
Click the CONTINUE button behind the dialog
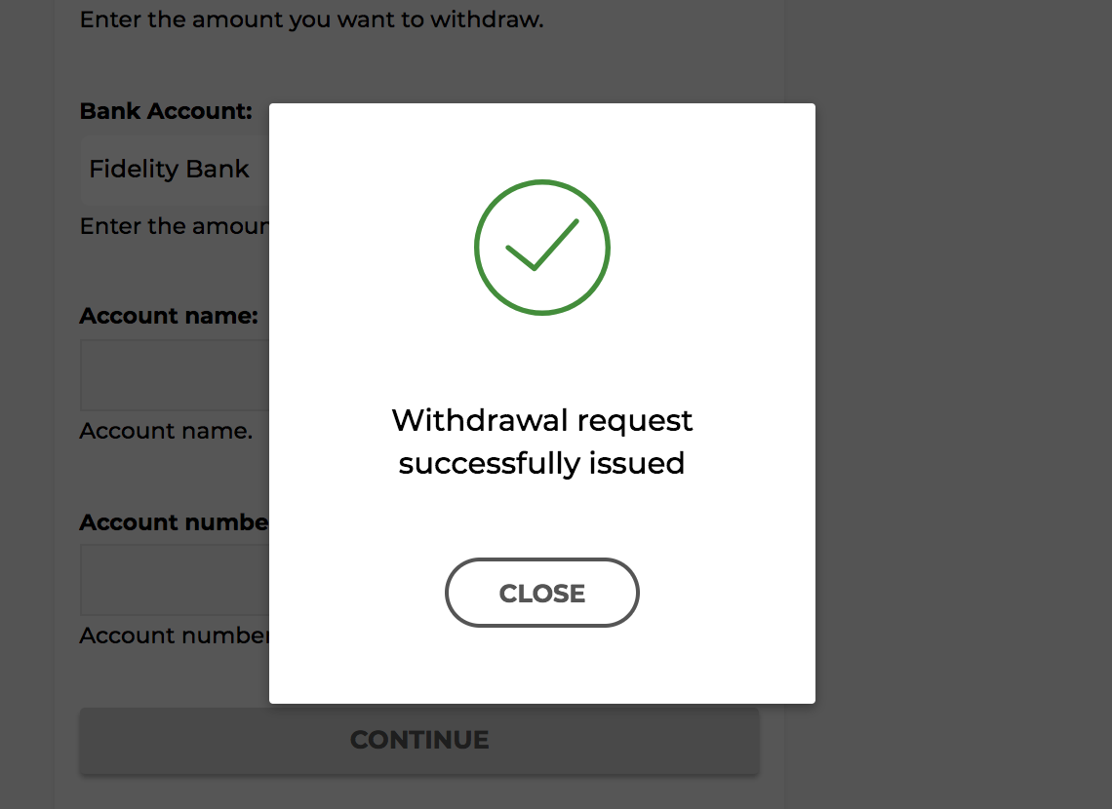tap(418, 741)
